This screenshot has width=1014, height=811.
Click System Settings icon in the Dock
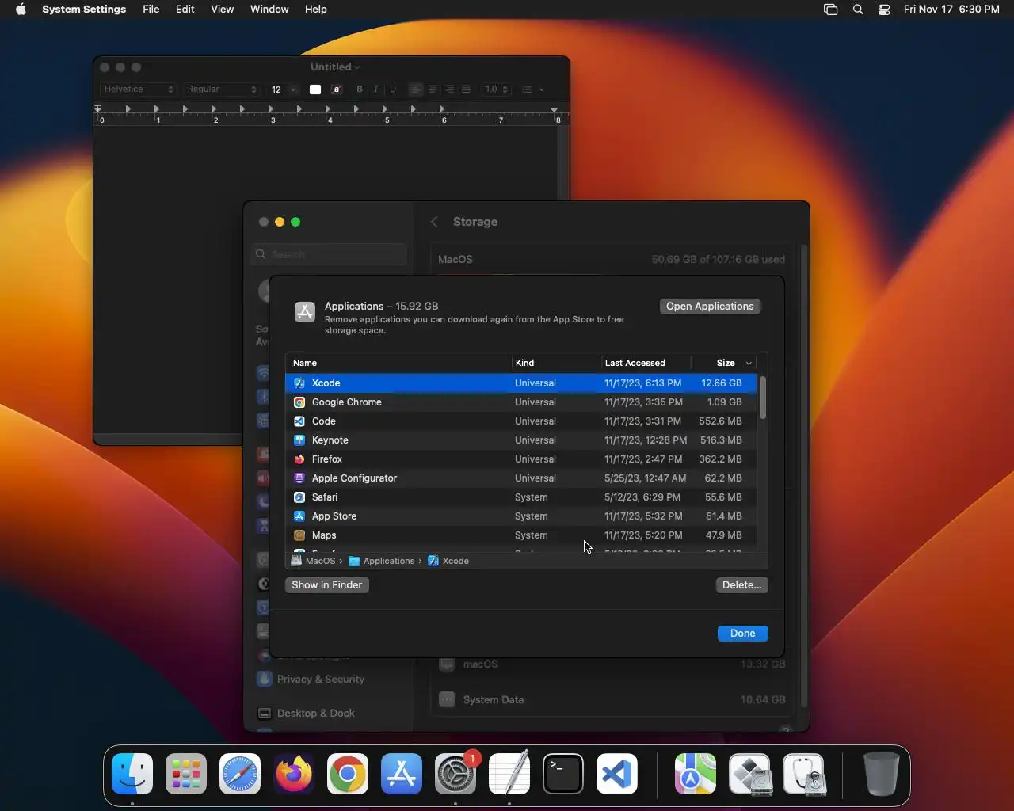click(x=456, y=773)
